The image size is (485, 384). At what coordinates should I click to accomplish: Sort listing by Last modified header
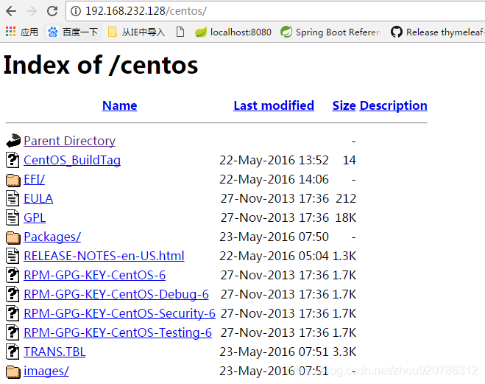274,105
